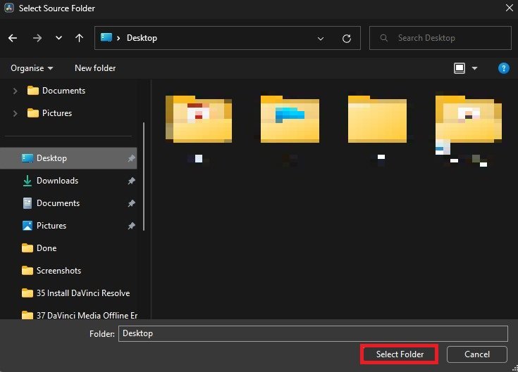The image size is (518, 372).
Task: Refresh the Desktop folder view
Action: [x=346, y=38]
